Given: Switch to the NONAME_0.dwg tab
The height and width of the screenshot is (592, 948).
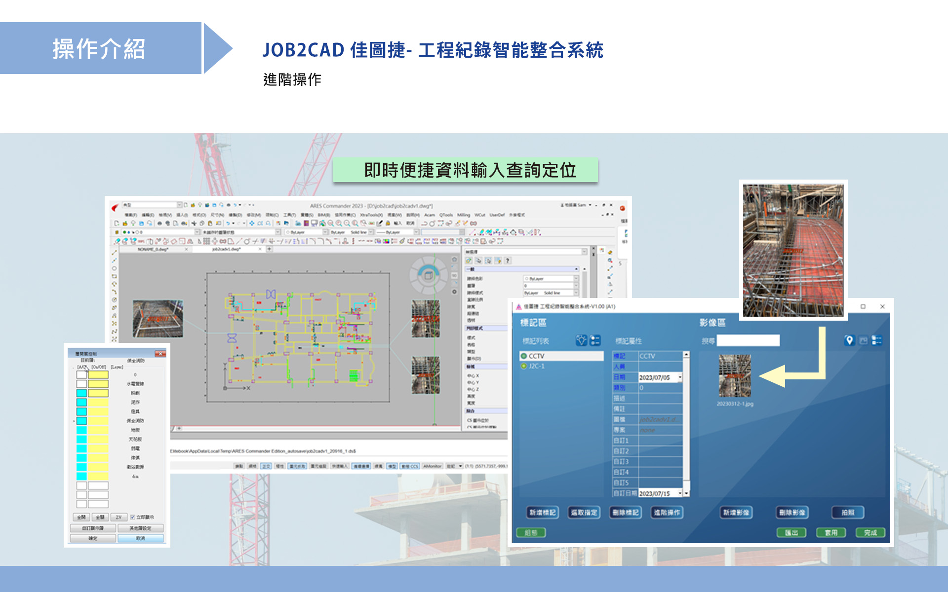Looking at the screenshot, I should point(153,250).
